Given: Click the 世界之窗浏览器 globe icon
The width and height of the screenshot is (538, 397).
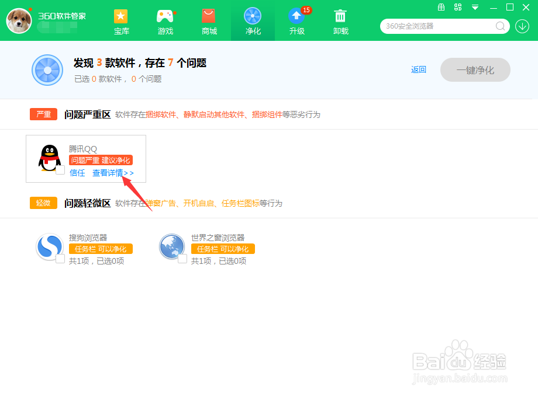Looking at the screenshot, I should tap(172, 246).
